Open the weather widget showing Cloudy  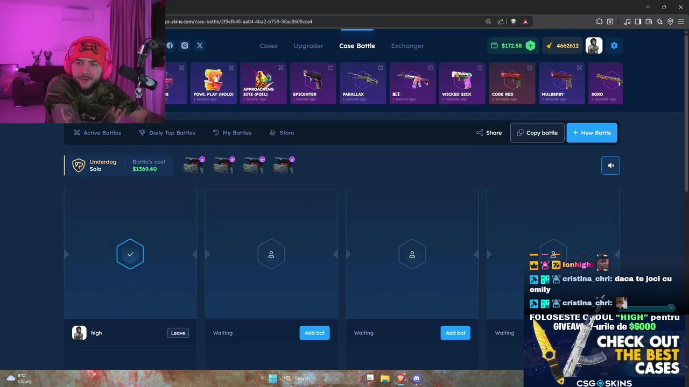19,378
